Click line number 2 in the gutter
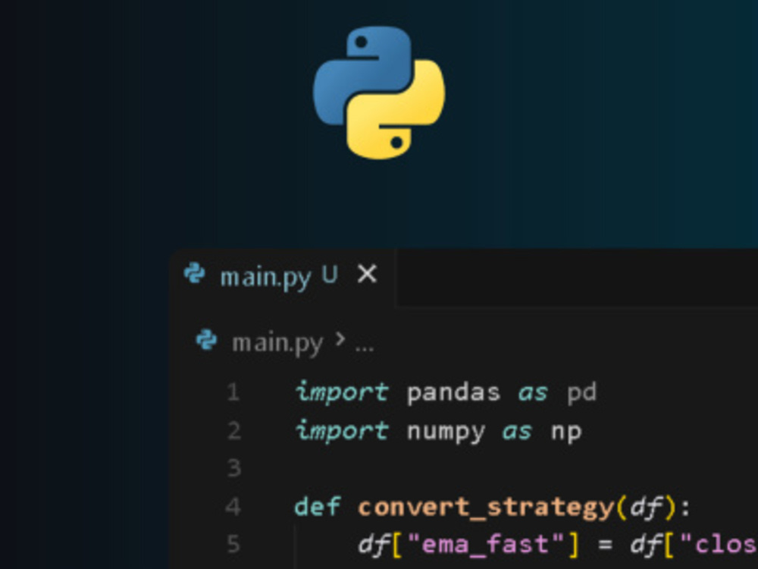Image resolution: width=758 pixels, height=569 pixels. (234, 430)
